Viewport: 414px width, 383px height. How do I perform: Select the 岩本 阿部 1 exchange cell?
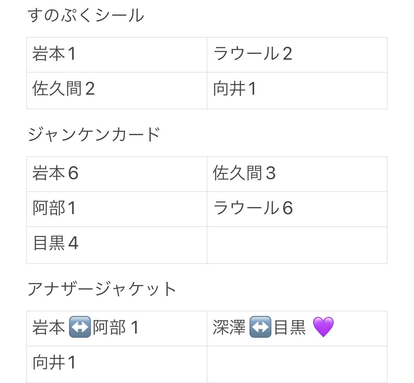[x=117, y=329]
